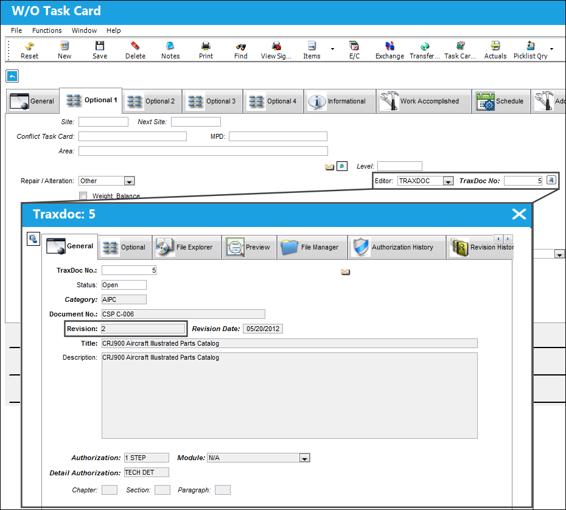Expand toolbar overflow arrow after Picklist Qry

(x=551, y=49)
